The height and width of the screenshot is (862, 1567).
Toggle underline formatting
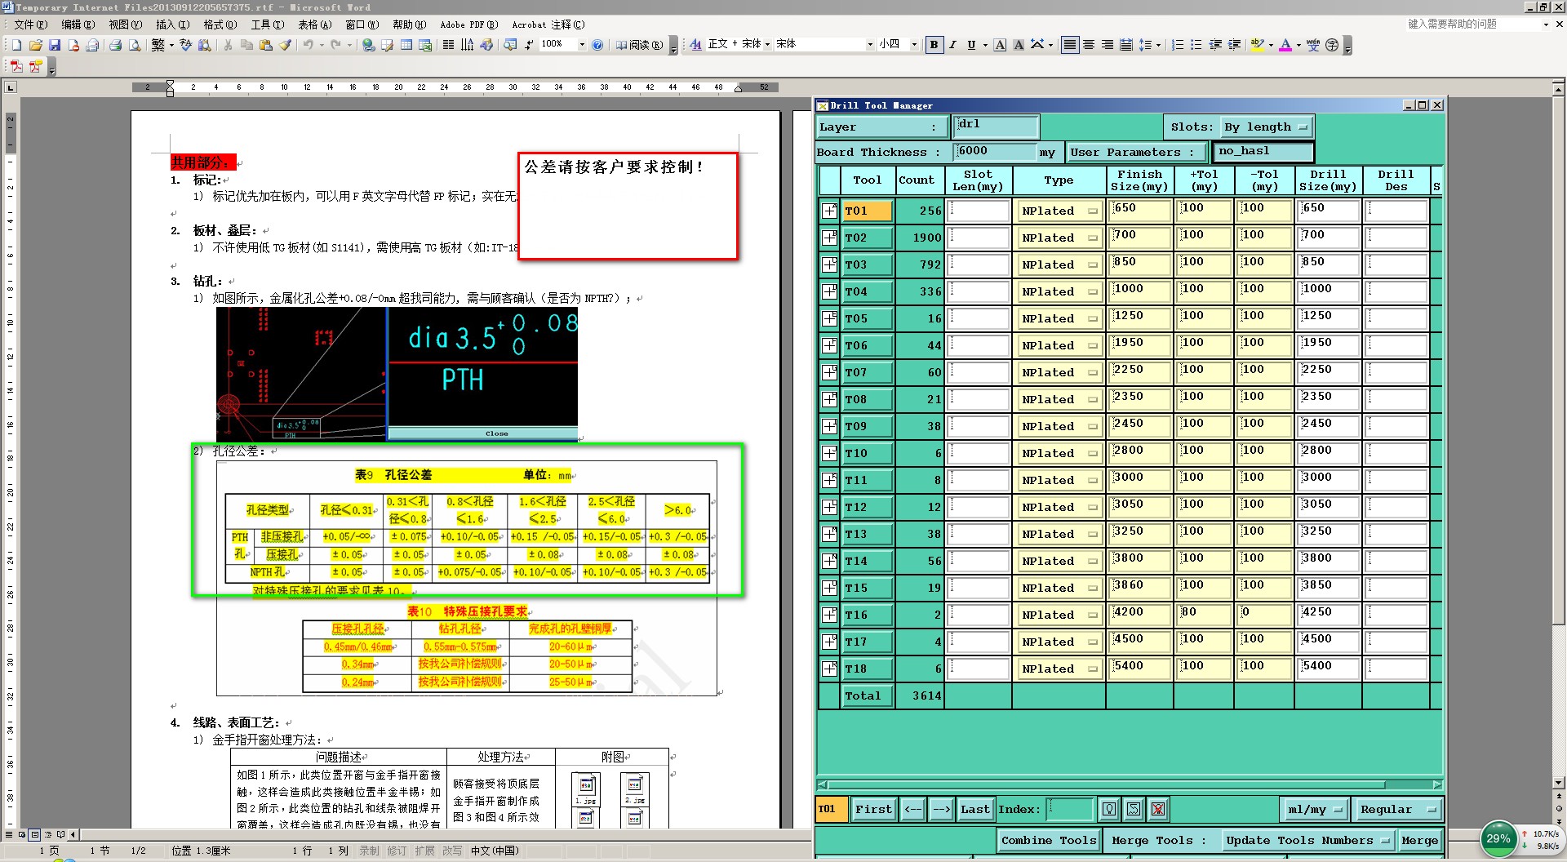click(x=971, y=45)
